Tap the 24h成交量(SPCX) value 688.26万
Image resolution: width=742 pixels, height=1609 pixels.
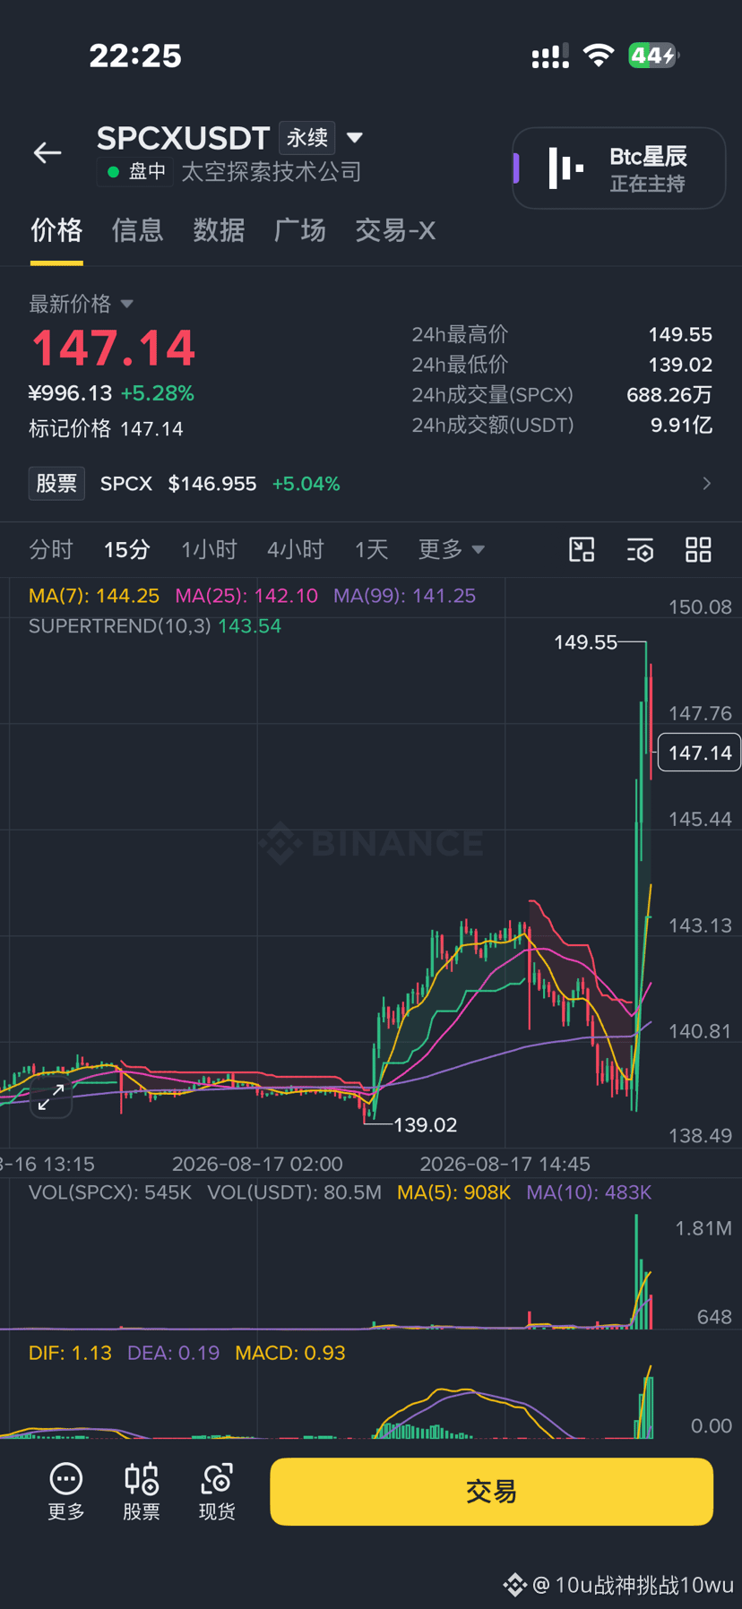coord(669,395)
